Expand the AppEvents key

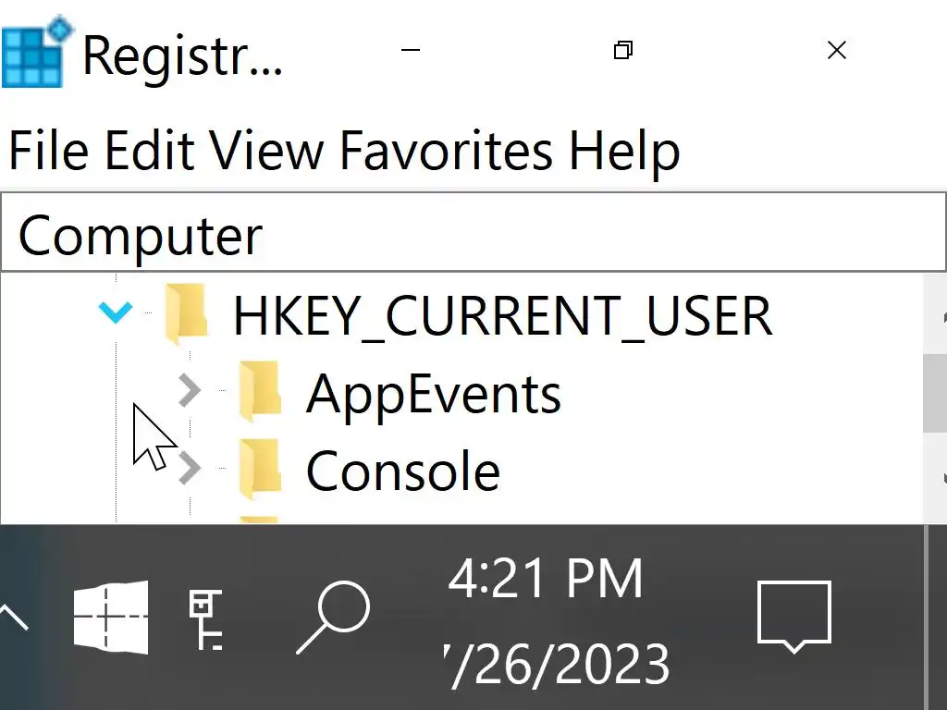[x=189, y=392]
